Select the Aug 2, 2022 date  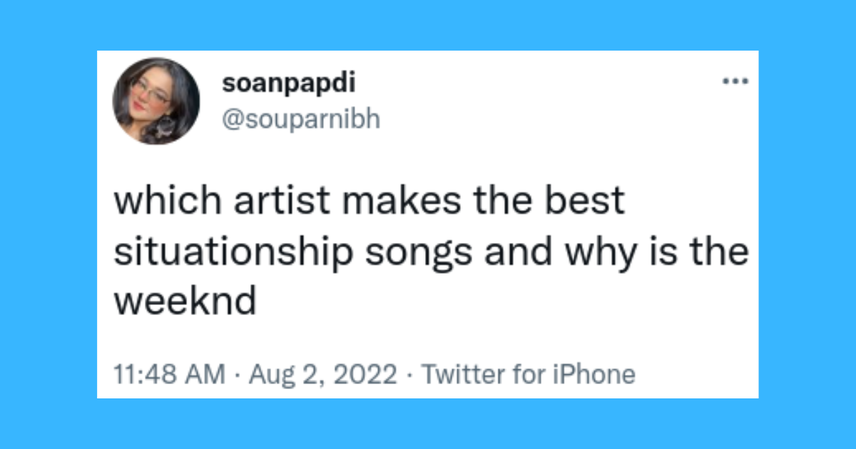(x=321, y=373)
